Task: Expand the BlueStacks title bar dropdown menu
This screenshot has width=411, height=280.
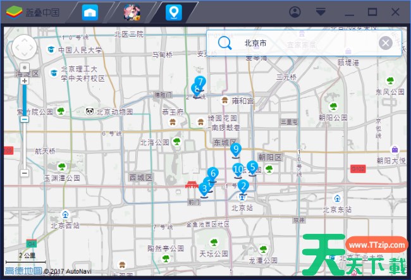Action: [321, 12]
